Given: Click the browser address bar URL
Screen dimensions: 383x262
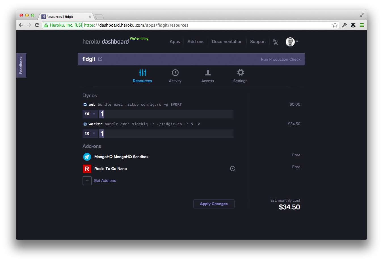Looking at the screenshot, I should 136,25.
